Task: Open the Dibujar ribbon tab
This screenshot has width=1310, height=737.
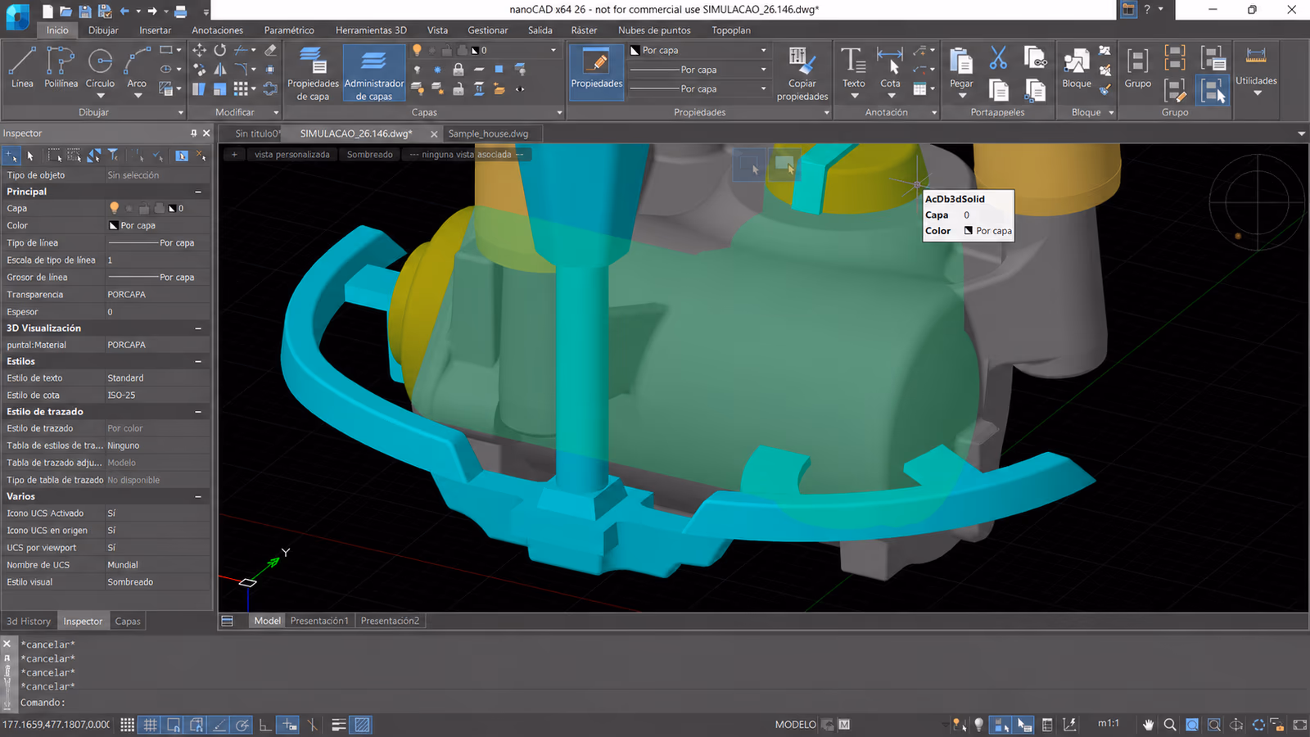Action: pyautogui.click(x=103, y=30)
